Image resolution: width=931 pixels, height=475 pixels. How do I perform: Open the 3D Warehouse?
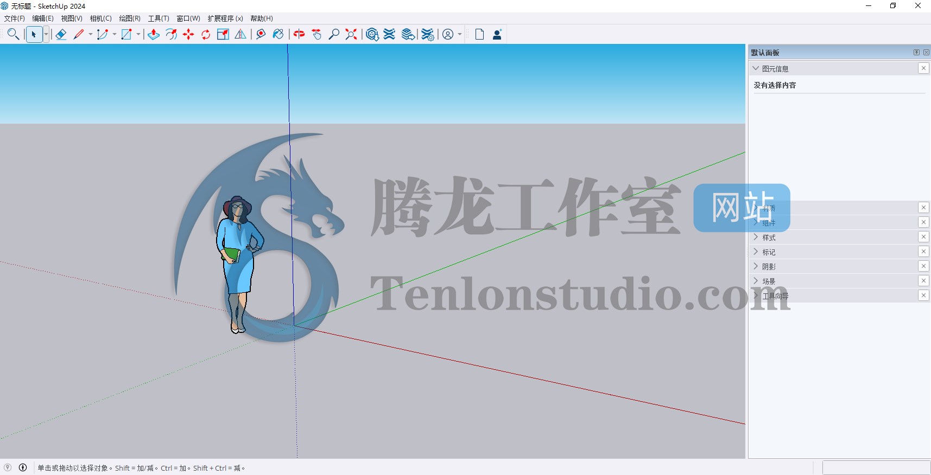(x=372, y=34)
